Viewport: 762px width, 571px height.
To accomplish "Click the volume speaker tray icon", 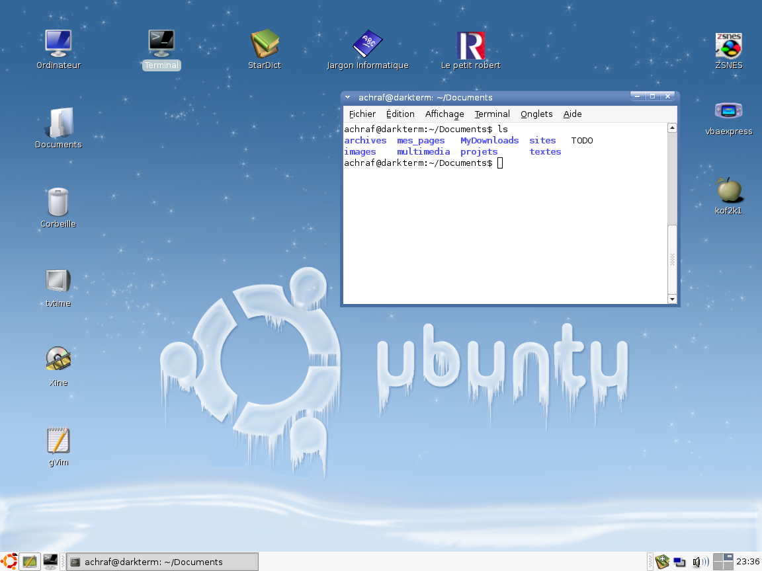I will pos(700,562).
